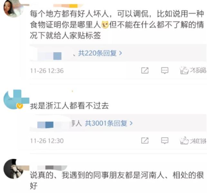
Task: Select the comment about 河南人 colleagues
Action: (117, 180)
